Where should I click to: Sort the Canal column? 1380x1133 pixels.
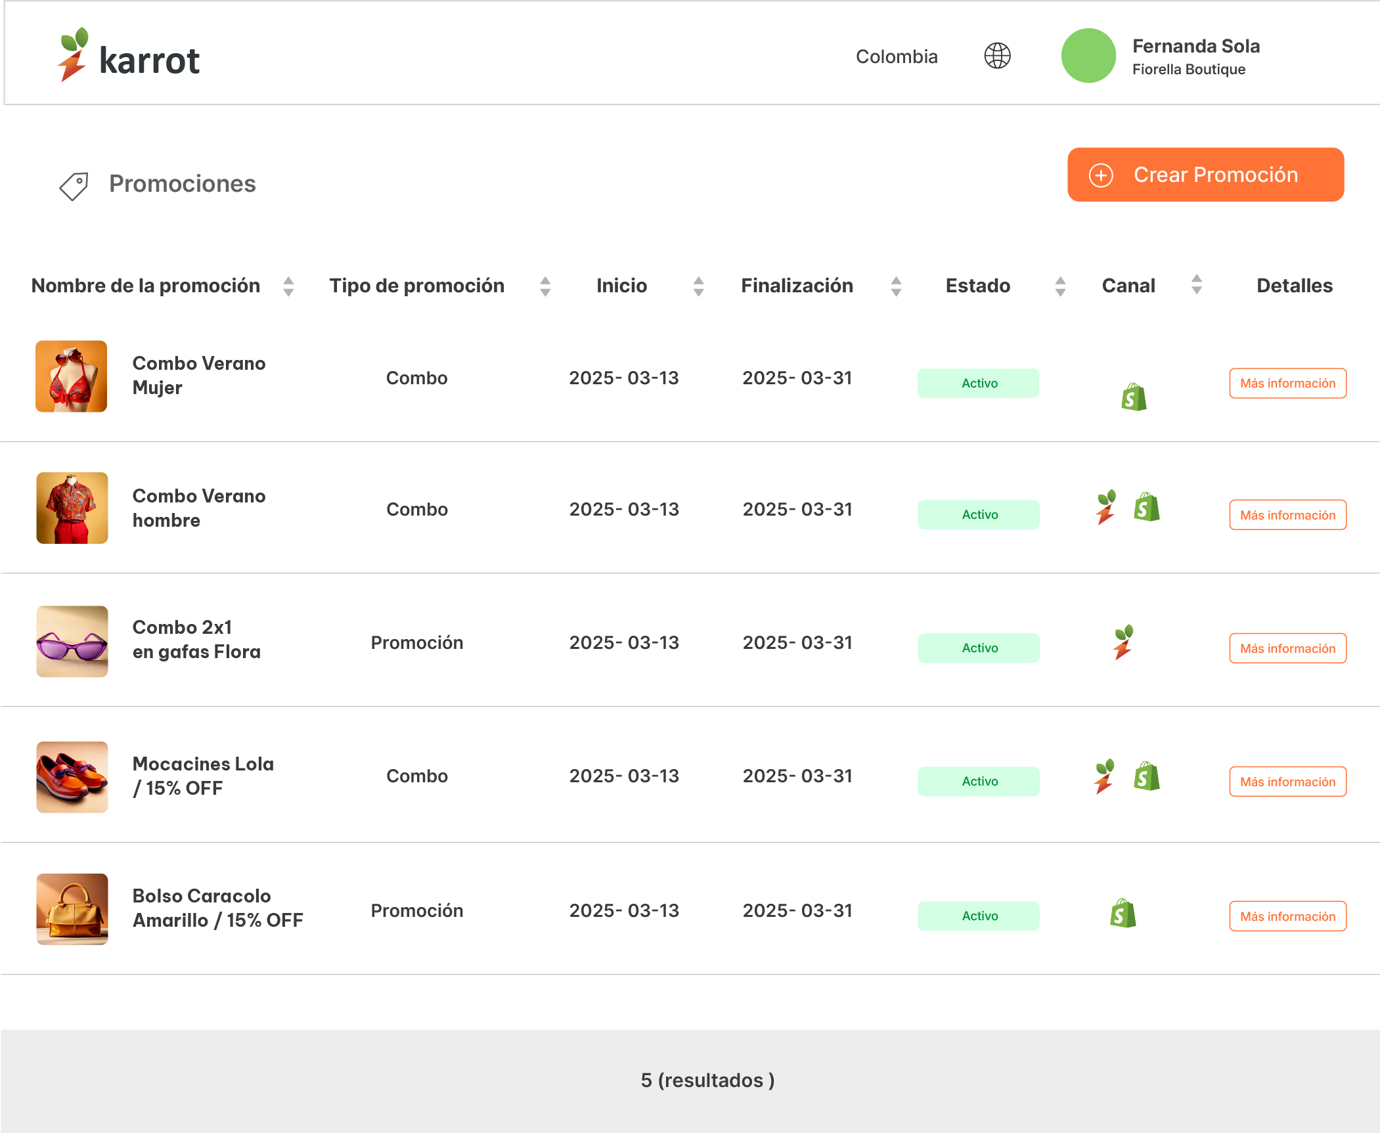click(x=1197, y=284)
